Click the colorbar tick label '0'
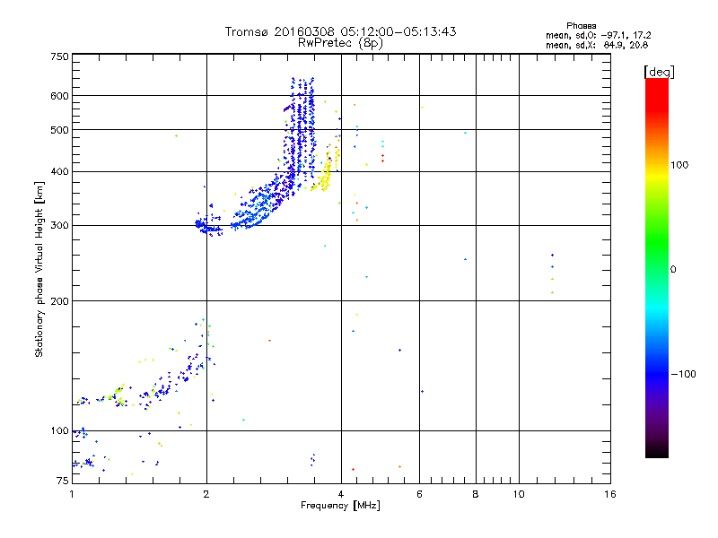Viewport: 718px width, 538px height. [x=672, y=270]
